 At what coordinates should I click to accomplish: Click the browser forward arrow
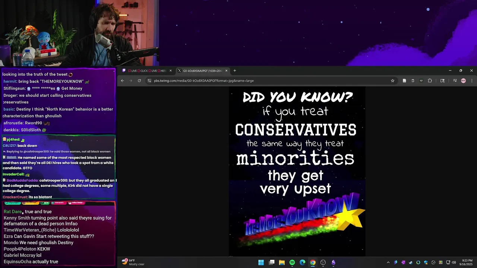[131, 81]
